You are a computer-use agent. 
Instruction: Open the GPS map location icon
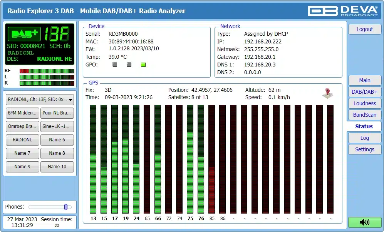[327, 93]
